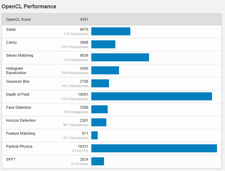Click the Canny score 3698
The width and height of the screenshot is (225, 171).
[84, 42]
